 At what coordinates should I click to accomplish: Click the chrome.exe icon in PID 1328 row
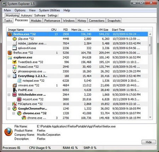(19, 113)
